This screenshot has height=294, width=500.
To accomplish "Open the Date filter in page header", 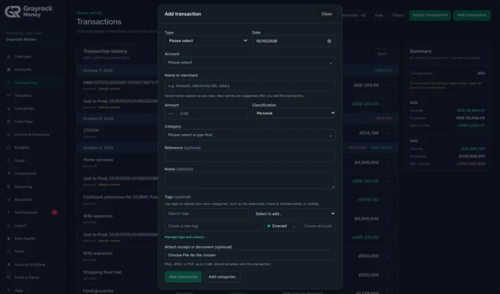I will [x=378, y=16].
